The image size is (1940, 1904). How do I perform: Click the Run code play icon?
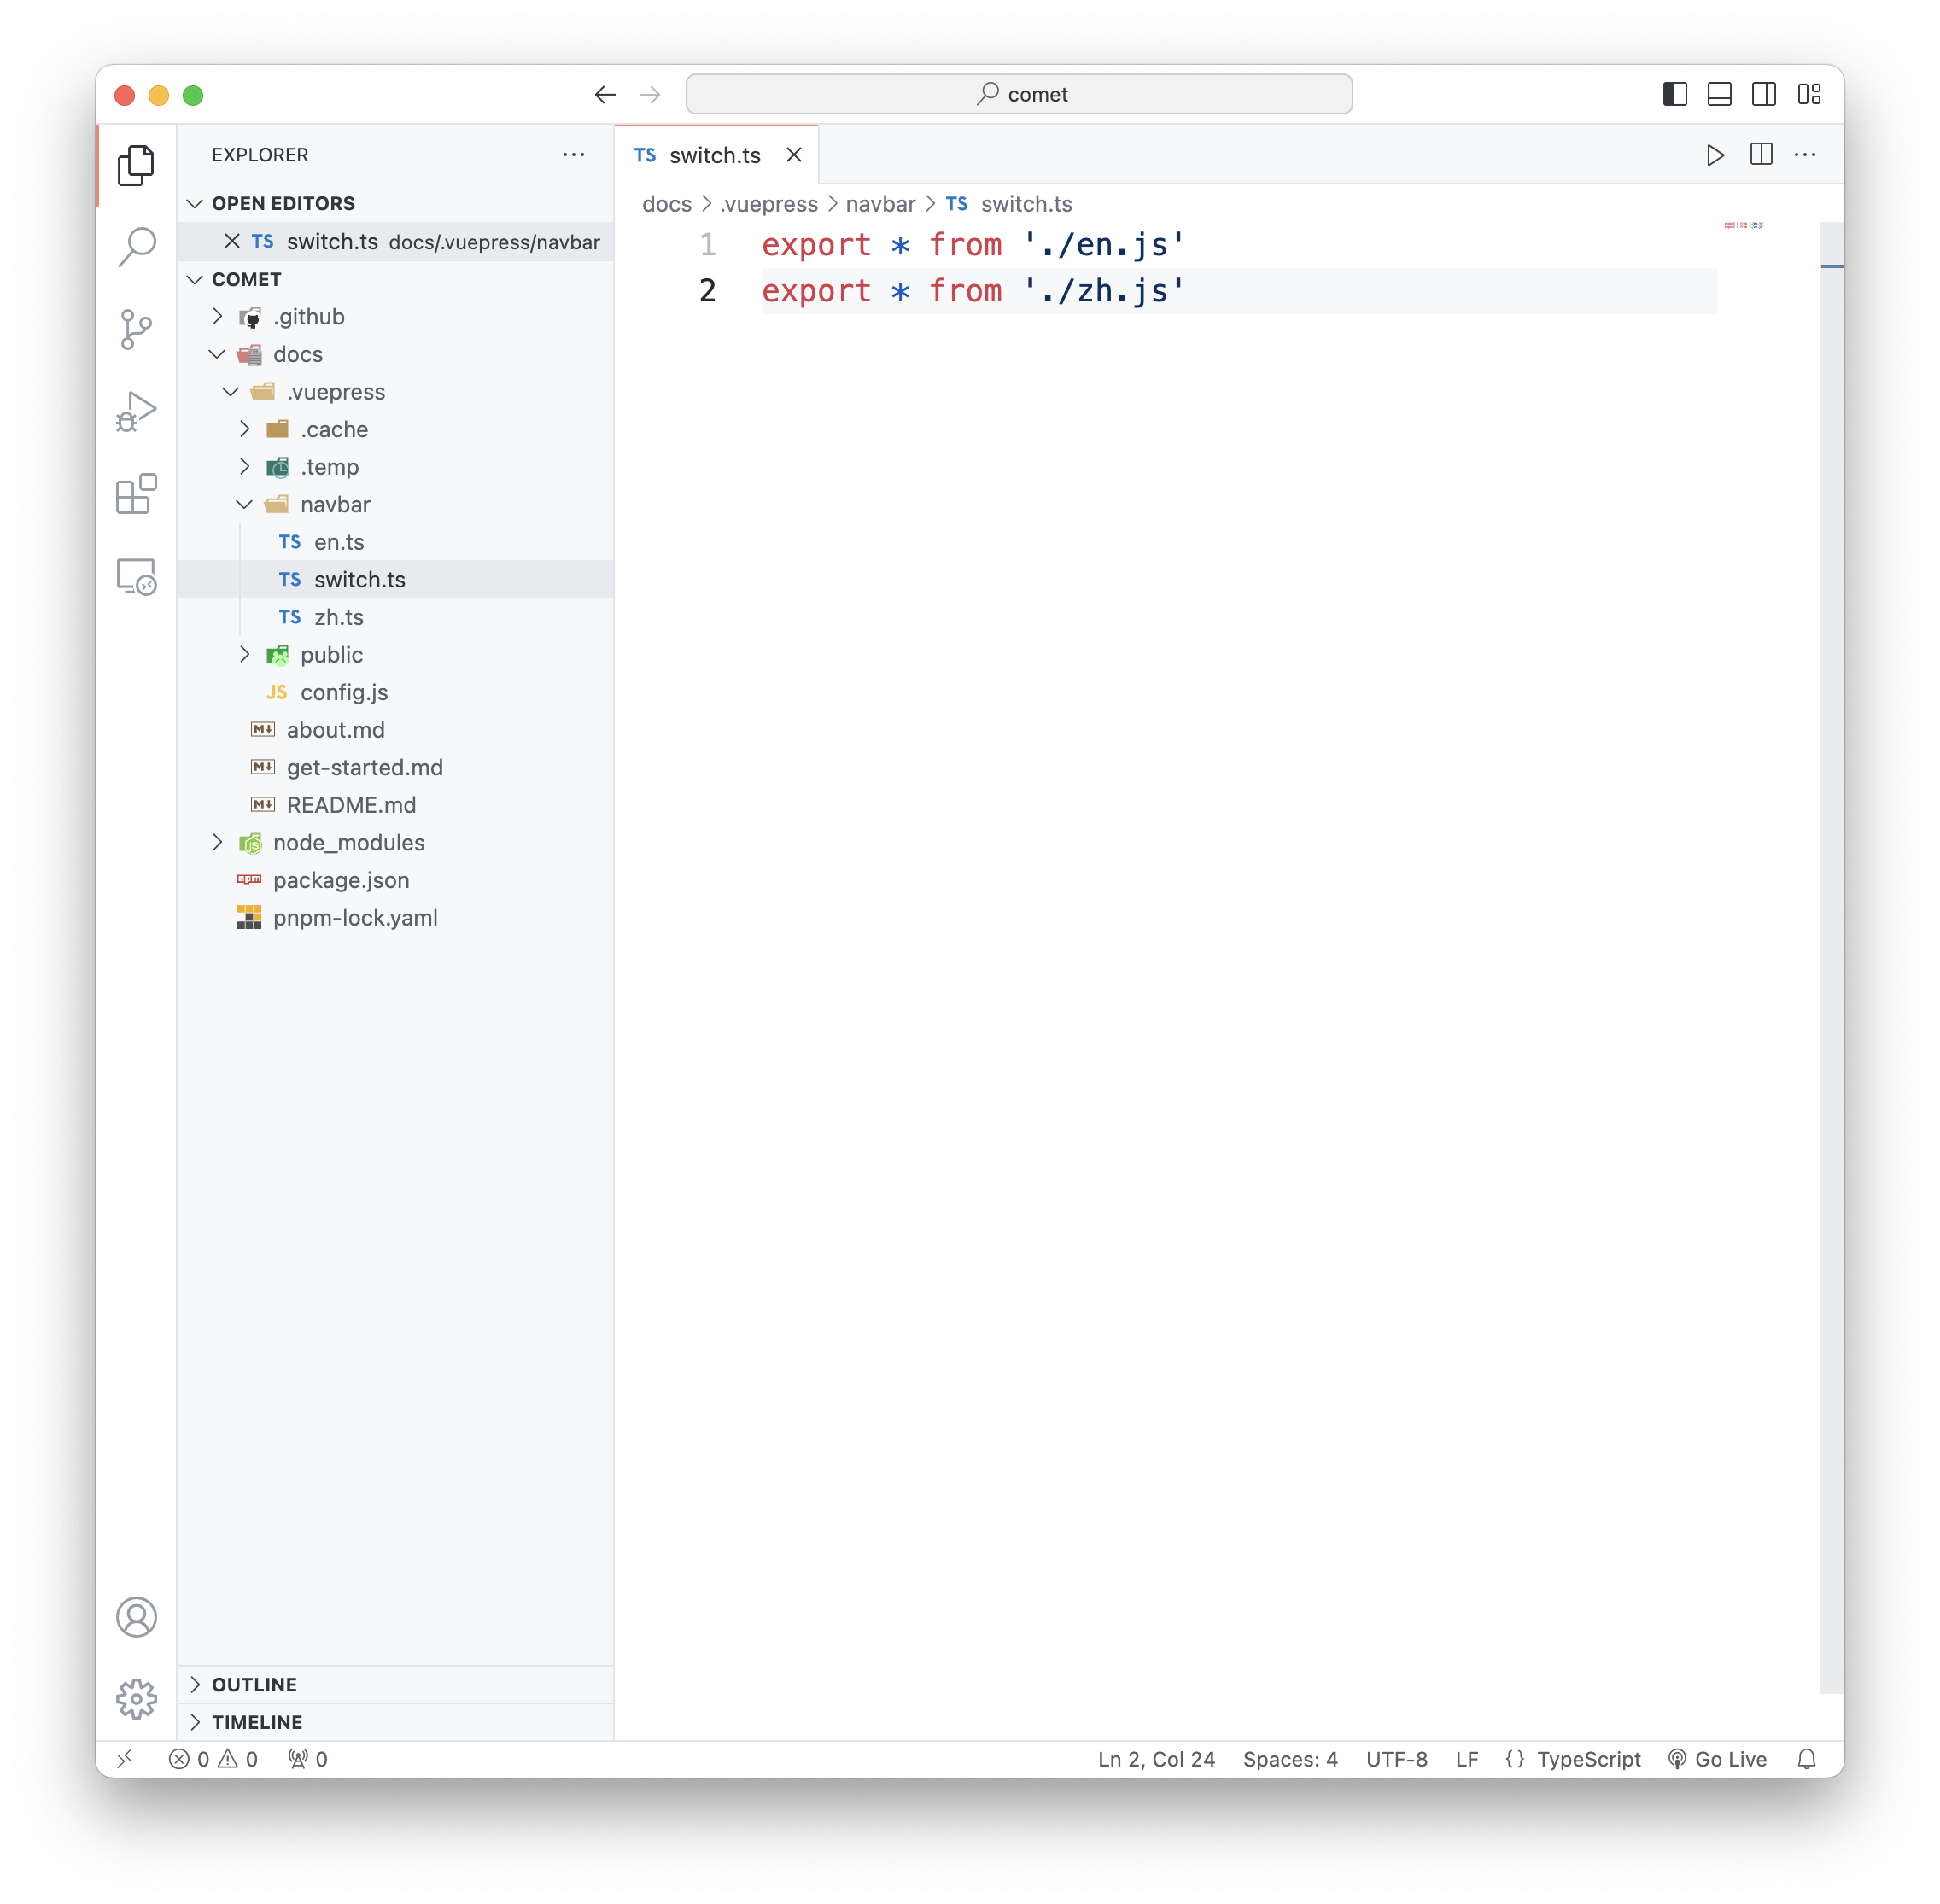tap(1715, 155)
